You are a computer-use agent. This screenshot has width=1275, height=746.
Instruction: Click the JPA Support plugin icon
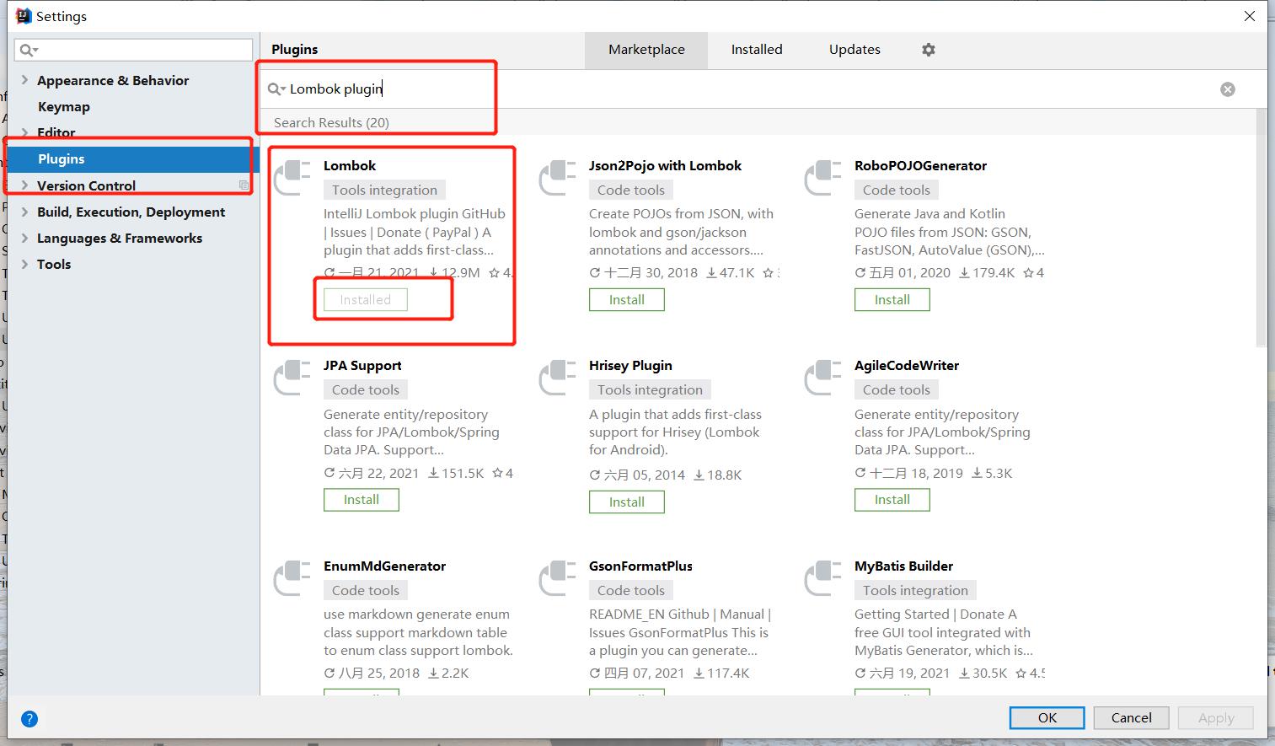pos(292,378)
